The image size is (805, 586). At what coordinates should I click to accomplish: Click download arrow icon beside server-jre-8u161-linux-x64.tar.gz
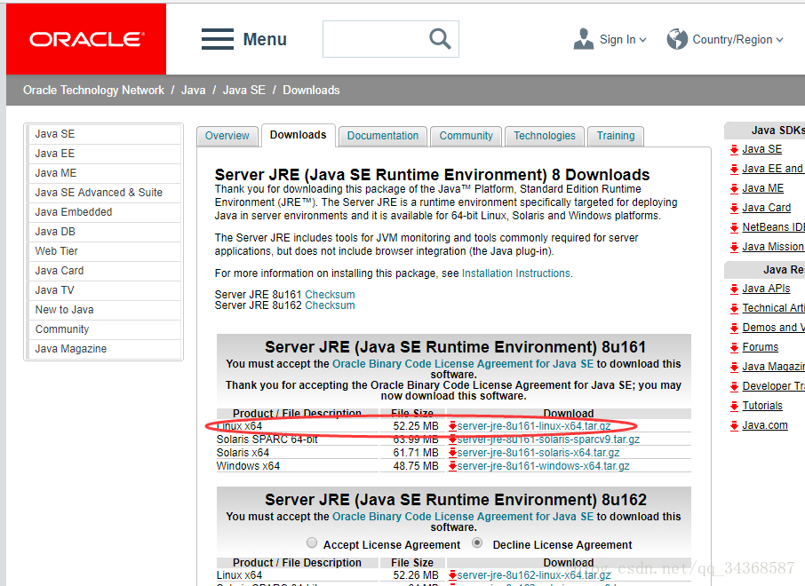[x=452, y=426]
